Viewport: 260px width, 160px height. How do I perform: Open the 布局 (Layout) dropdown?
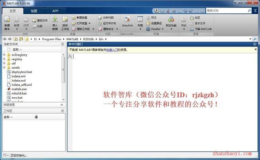[140, 29]
